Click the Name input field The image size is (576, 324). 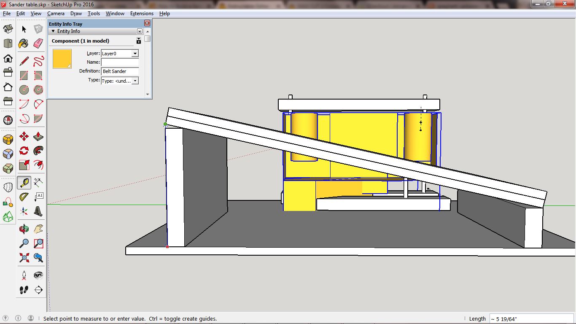pos(120,62)
